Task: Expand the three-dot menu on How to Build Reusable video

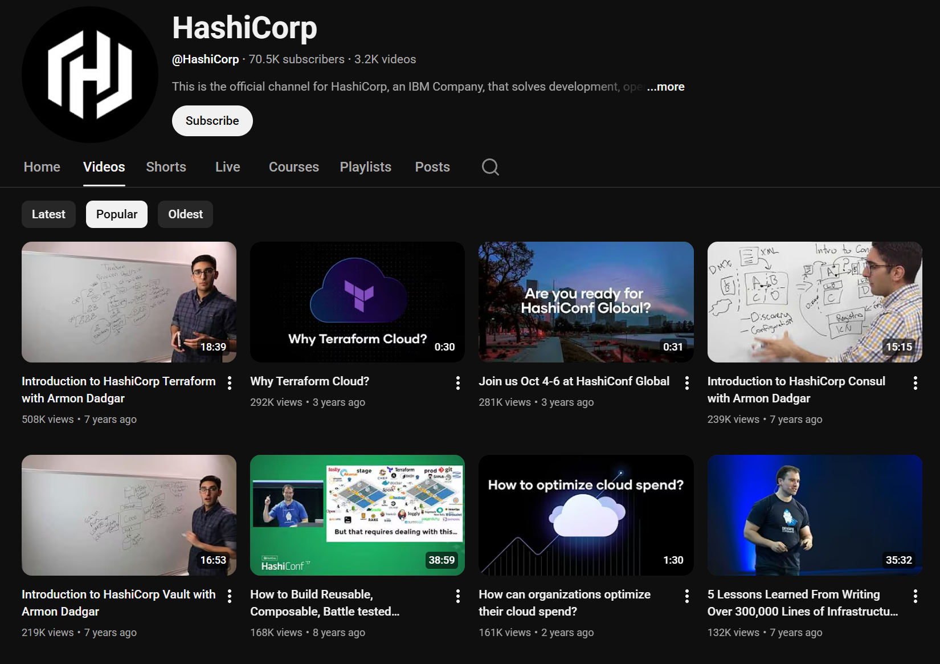Action: [x=457, y=596]
